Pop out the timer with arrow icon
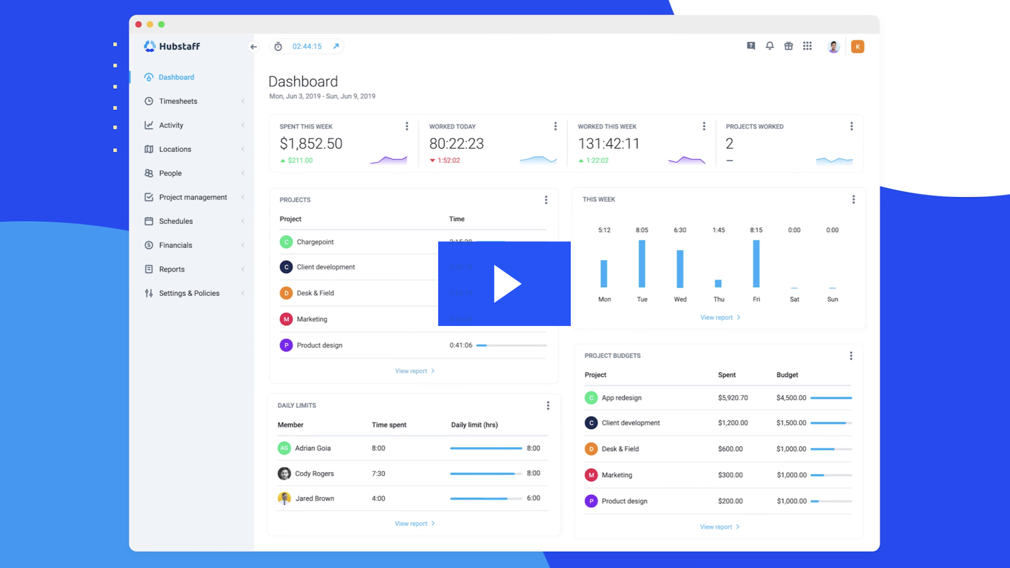1010x568 pixels. (336, 46)
